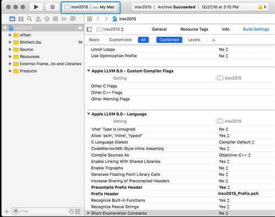Expand the offset folder
This screenshot has width=275, height=217.
coord(10,35)
